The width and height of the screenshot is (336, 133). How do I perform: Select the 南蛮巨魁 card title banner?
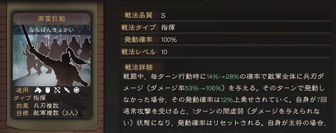(52, 19)
